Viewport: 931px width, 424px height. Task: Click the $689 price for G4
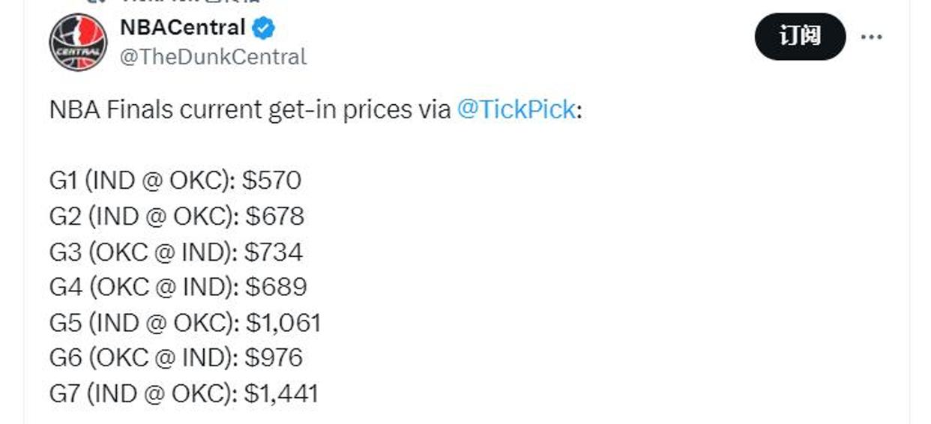pyautogui.click(x=277, y=287)
